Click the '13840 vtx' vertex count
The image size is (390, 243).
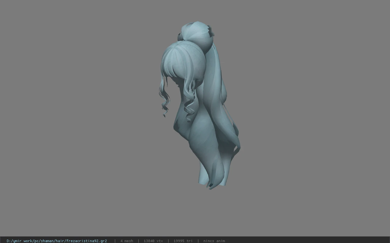153,241
